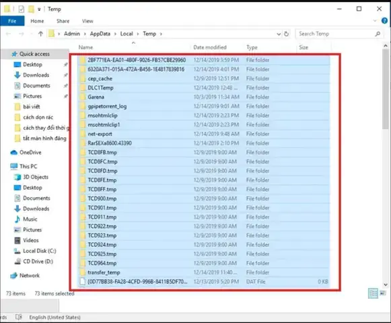The image size is (391, 323).
Task: Open the Share ribbon tab
Action: point(63,22)
